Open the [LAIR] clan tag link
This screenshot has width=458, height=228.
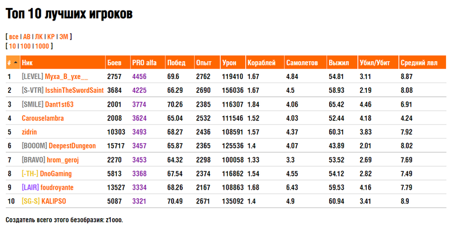tap(30, 188)
